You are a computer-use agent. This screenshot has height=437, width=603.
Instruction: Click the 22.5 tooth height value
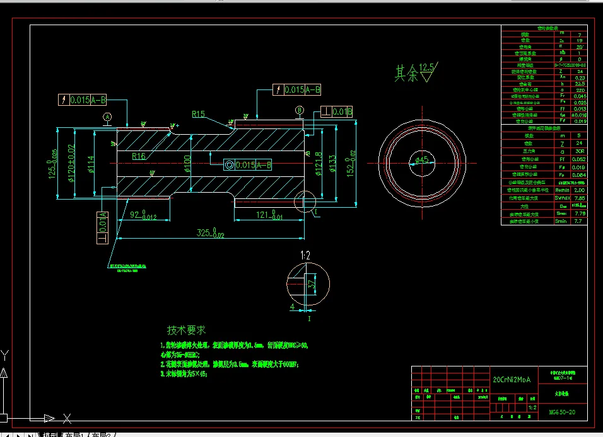coord(580,84)
